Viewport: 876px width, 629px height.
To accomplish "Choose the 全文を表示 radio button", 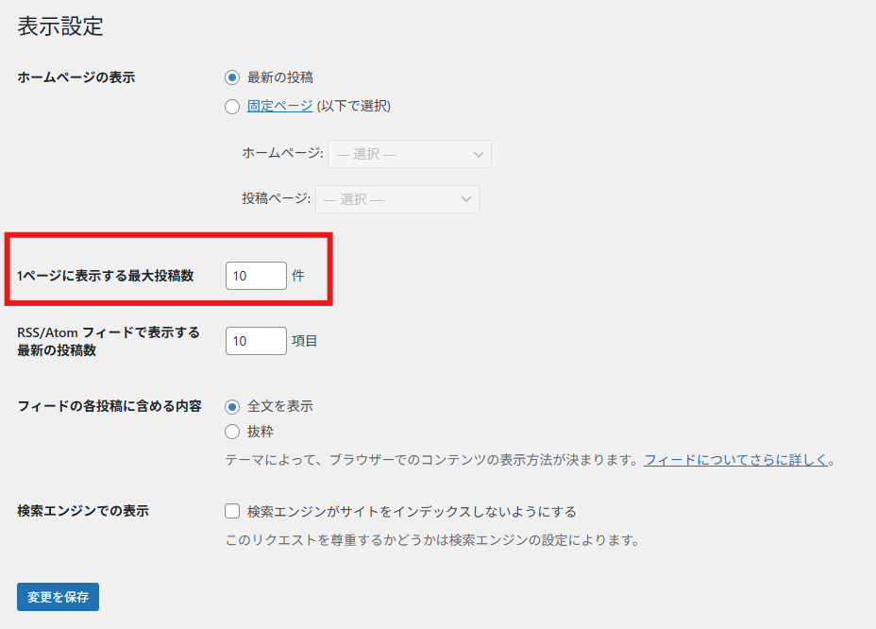I will (232, 407).
